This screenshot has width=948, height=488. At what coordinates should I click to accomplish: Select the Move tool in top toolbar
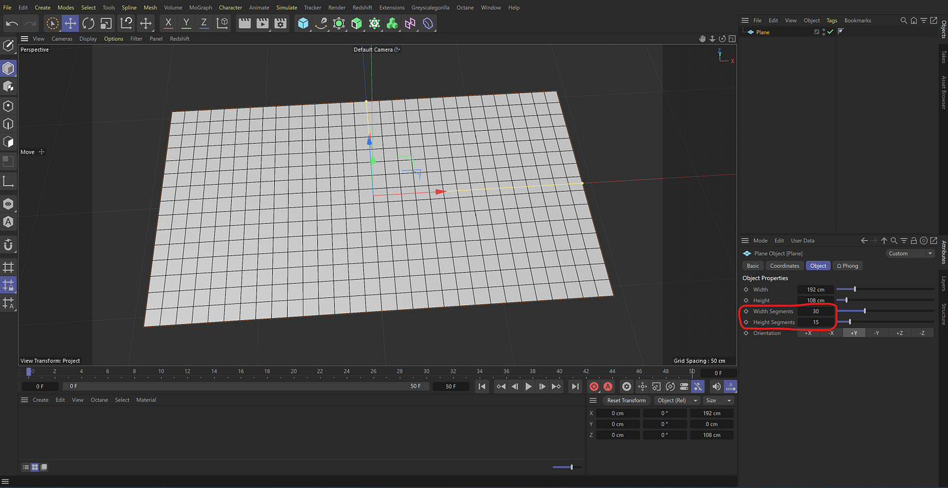click(70, 23)
